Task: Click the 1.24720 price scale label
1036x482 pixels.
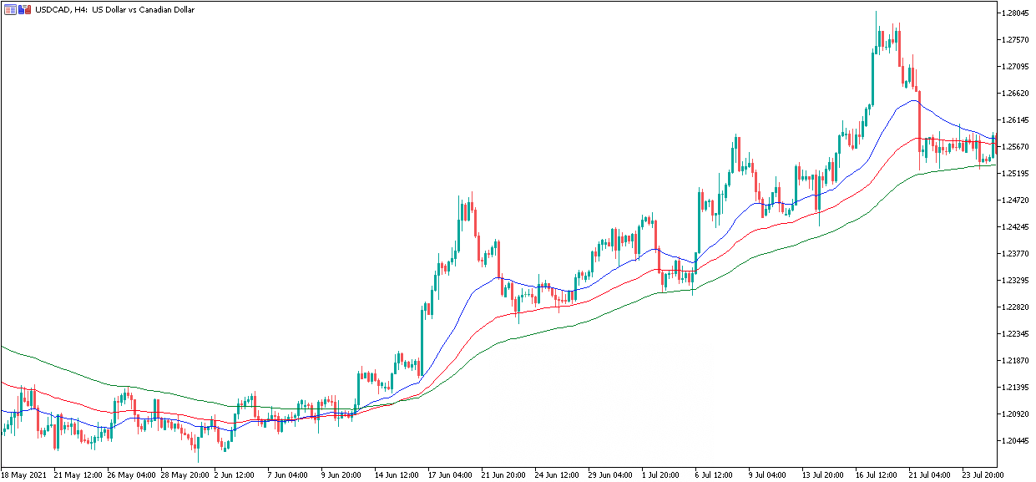Action: 1017,200
